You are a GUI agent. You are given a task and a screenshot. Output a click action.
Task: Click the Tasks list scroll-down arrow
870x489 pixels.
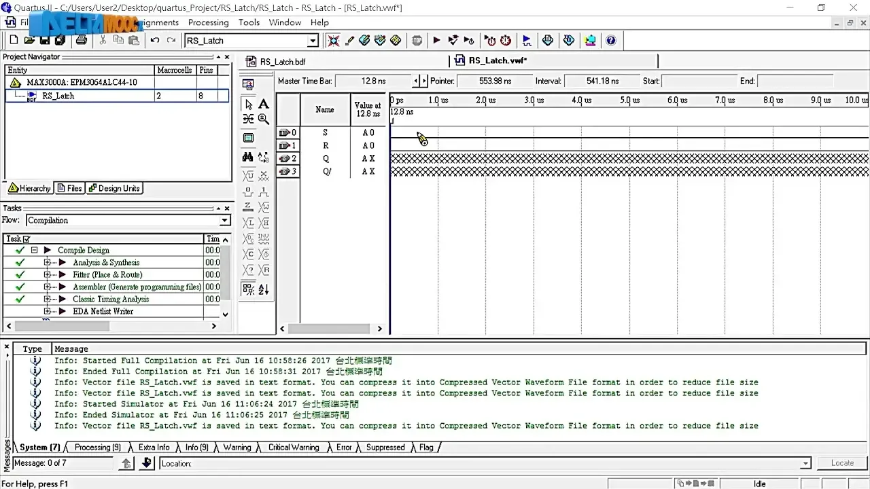226,314
